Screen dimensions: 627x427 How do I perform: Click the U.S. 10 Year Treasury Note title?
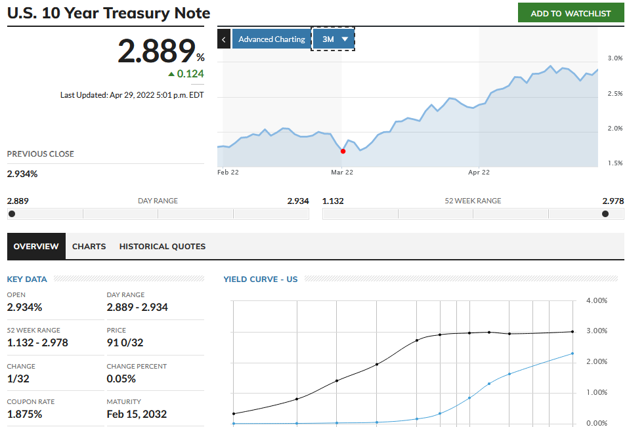coord(108,13)
